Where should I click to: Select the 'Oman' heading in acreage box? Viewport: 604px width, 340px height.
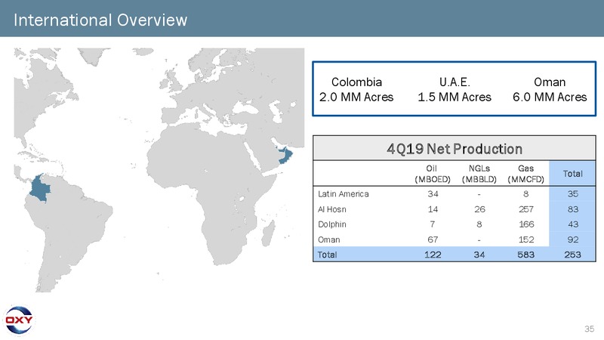coord(550,82)
